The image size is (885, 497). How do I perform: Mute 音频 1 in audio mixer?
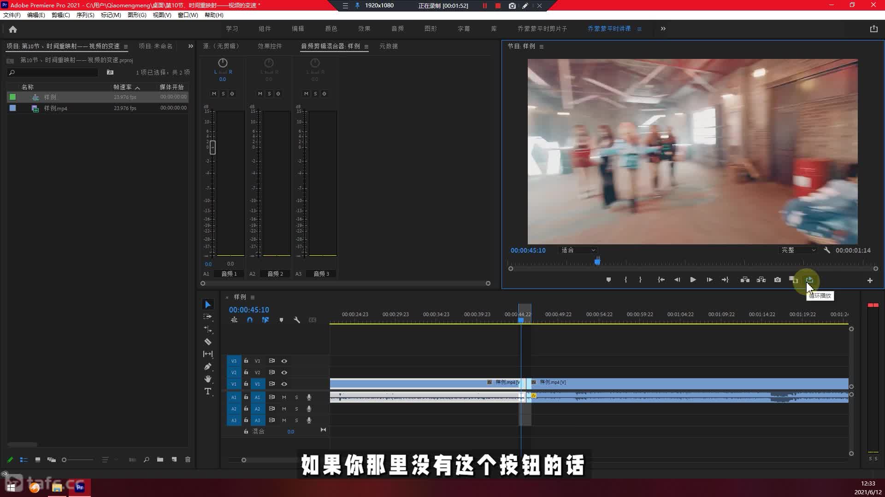[214, 93]
